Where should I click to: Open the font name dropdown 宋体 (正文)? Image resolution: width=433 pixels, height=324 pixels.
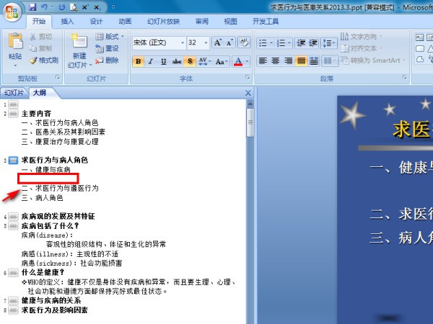(x=183, y=42)
